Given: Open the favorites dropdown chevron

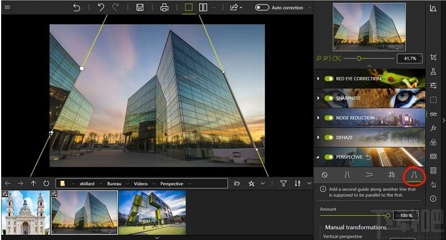Looking at the screenshot, I should [x=263, y=184].
